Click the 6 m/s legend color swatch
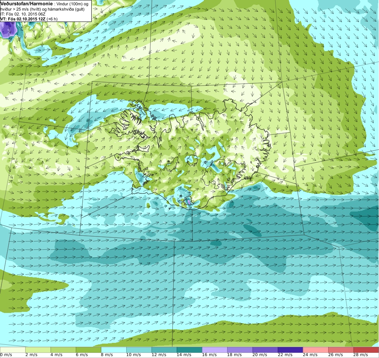The image size is (379, 358). (x=88, y=350)
